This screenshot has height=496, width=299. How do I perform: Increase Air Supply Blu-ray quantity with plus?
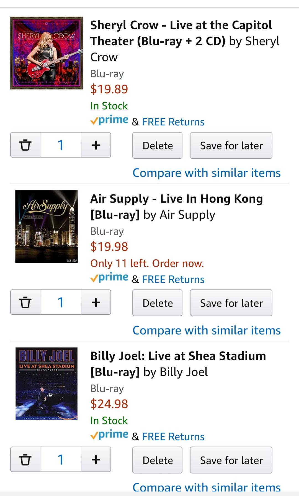96,302
